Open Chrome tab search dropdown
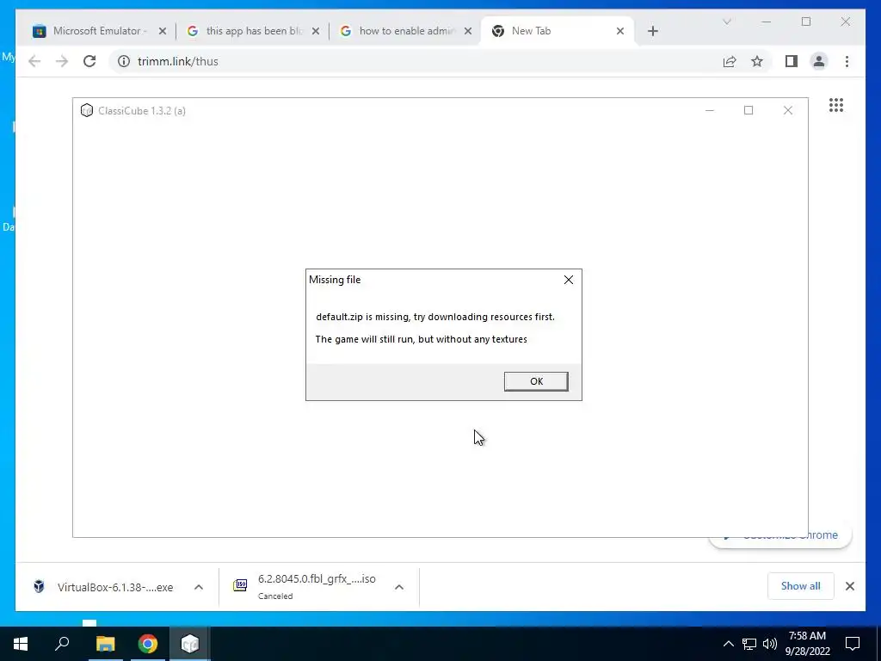The image size is (881, 661). click(727, 22)
